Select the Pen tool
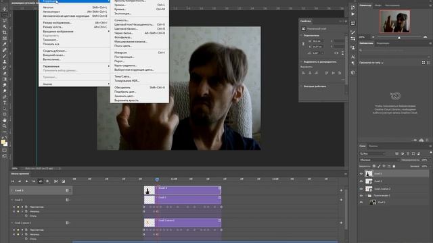Viewport: 433px width, 243px height. 5,97
